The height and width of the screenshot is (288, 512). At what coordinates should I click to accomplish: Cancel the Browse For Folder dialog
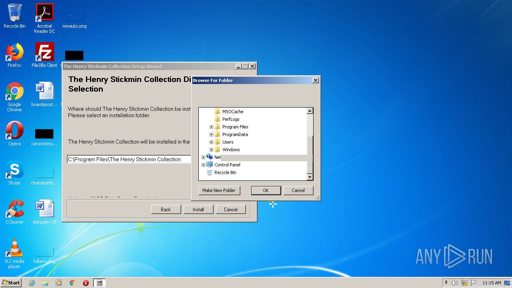click(x=298, y=190)
